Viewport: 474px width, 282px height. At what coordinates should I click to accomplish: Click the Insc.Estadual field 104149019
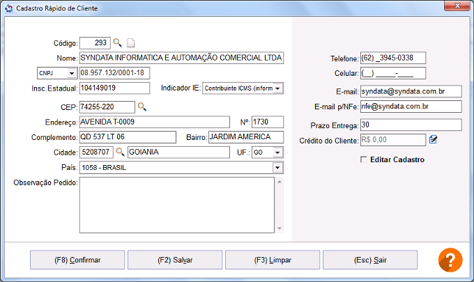pos(114,88)
